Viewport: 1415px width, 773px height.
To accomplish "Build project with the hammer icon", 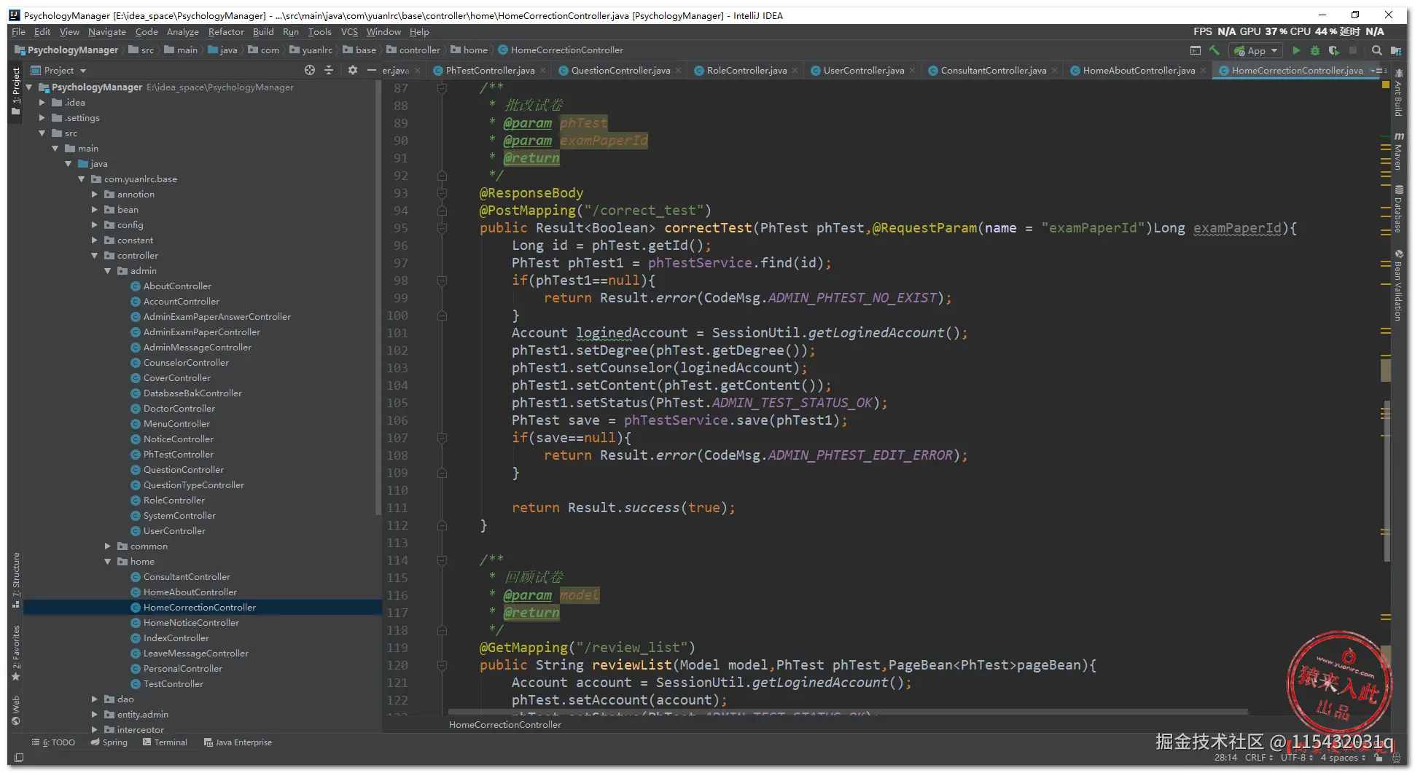I will 1214,50.
